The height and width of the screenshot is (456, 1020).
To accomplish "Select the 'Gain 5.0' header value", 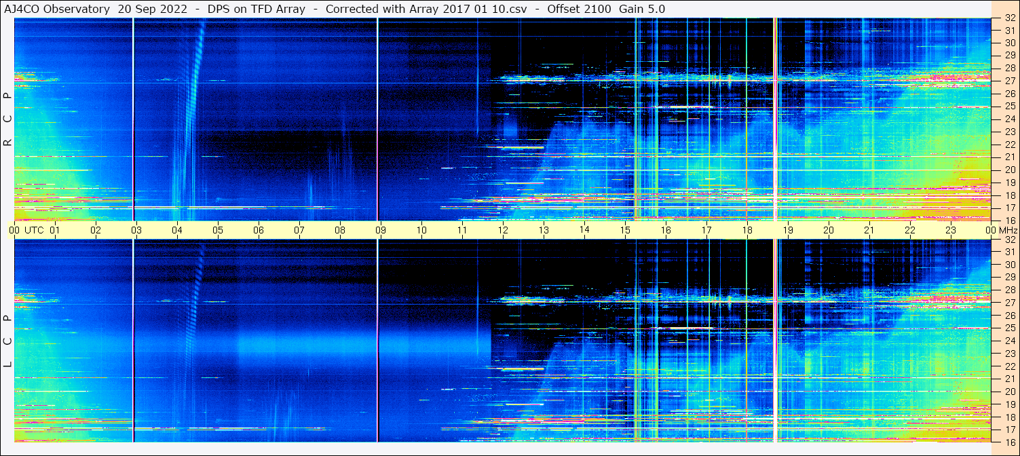I will coord(642,9).
